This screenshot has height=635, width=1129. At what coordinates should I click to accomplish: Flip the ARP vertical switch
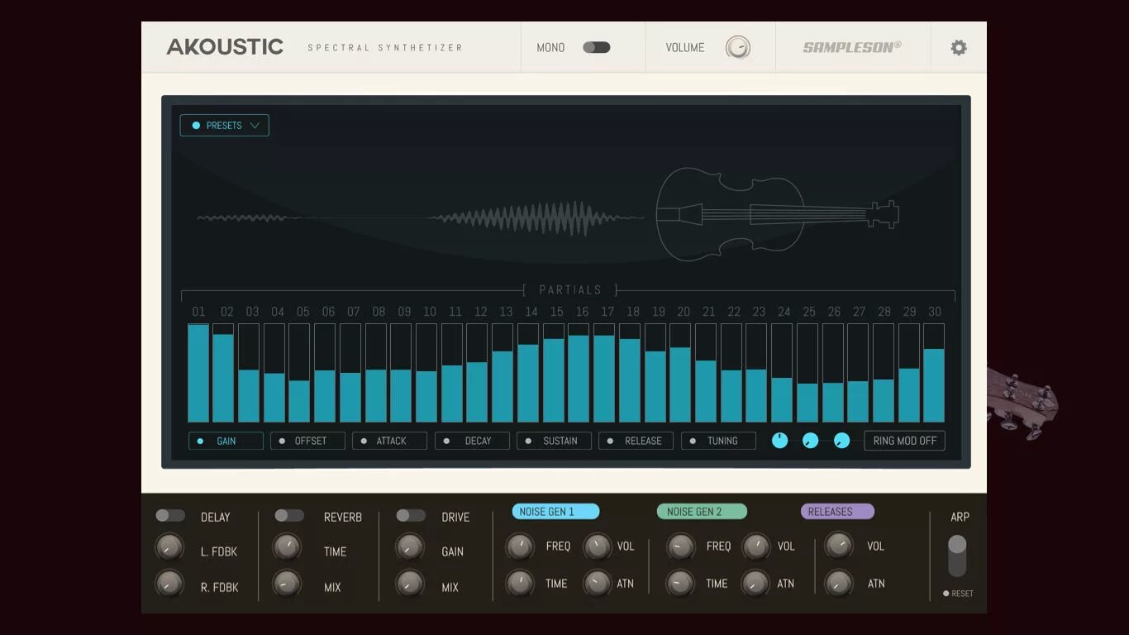(957, 556)
